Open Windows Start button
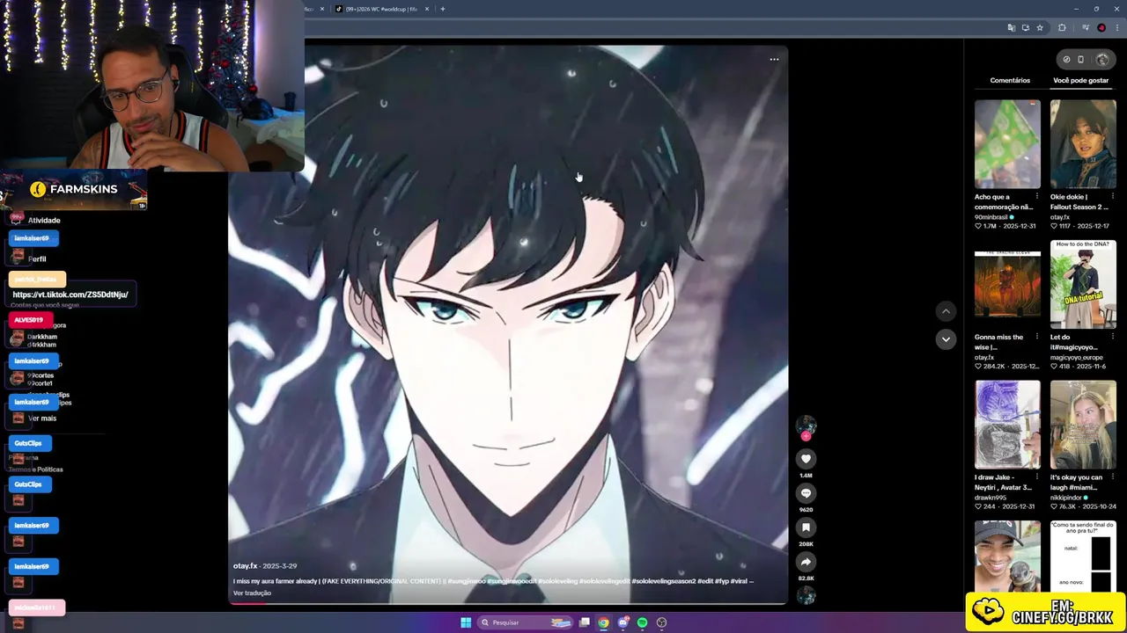Image resolution: width=1127 pixels, height=633 pixels. coord(466,622)
